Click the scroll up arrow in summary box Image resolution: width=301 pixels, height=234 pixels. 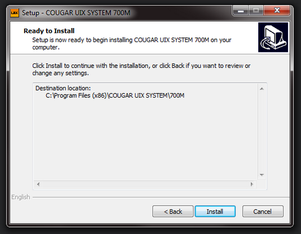(x=262, y=89)
